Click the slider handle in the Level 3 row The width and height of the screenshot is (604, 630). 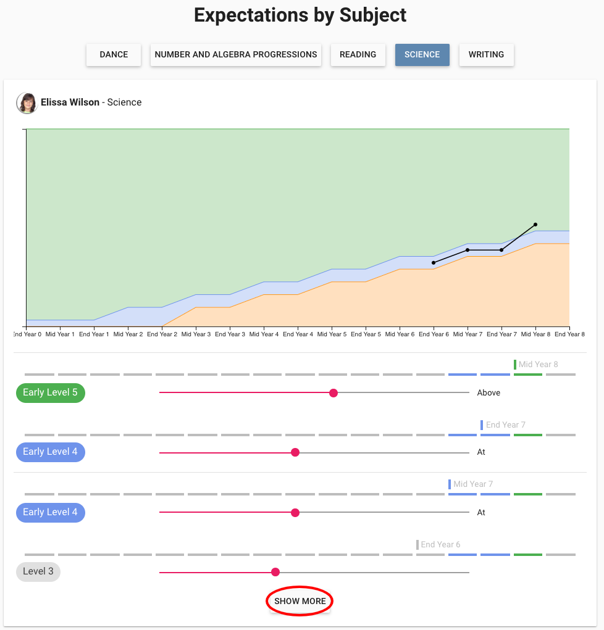[275, 572]
